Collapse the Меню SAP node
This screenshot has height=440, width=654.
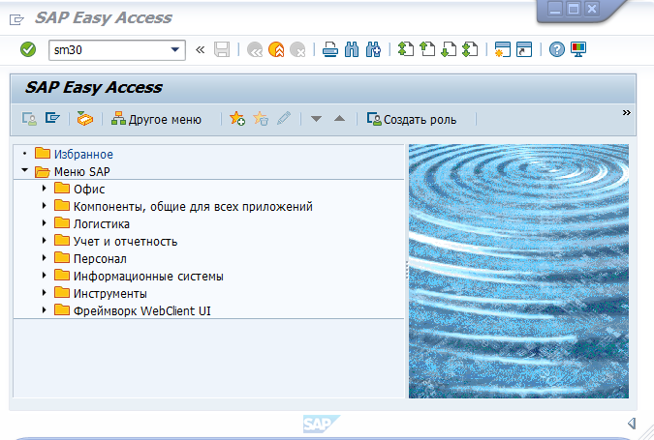pyautogui.click(x=24, y=171)
